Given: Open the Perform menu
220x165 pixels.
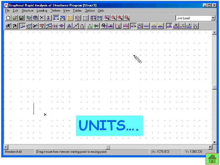Looking at the screenshot, I should coord(55,10).
